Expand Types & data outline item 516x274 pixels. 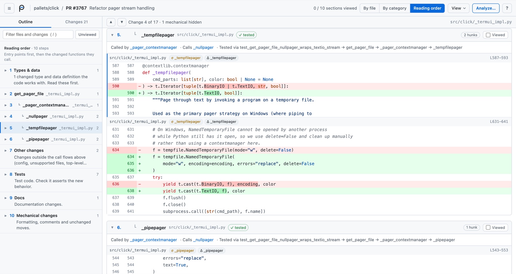coord(5,70)
